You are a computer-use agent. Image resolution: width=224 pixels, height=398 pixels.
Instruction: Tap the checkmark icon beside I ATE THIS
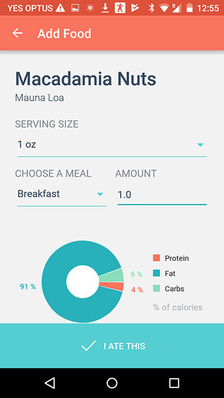pos(88,346)
